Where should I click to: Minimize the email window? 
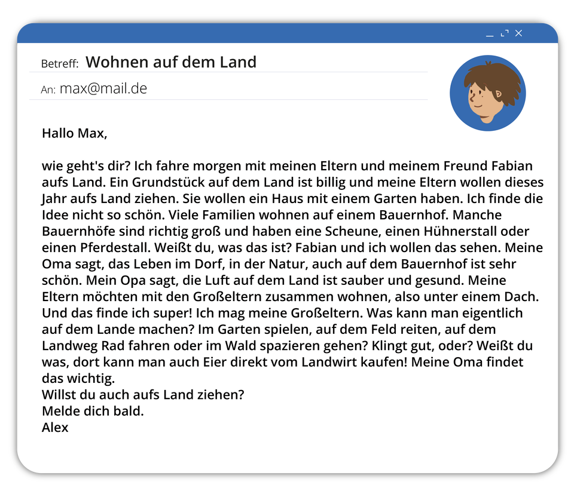click(490, 33)
